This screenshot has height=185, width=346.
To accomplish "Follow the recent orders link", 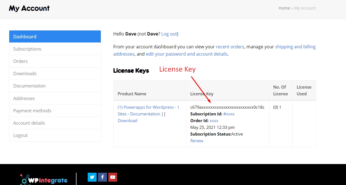I will click(230, 47).
